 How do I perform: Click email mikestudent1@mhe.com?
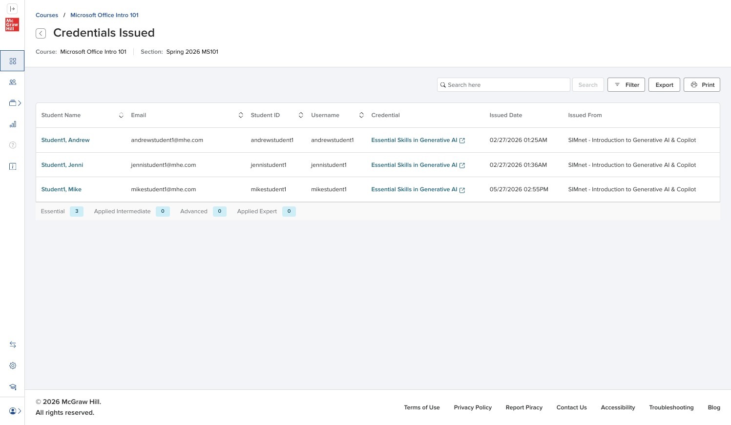coord(164,189)
